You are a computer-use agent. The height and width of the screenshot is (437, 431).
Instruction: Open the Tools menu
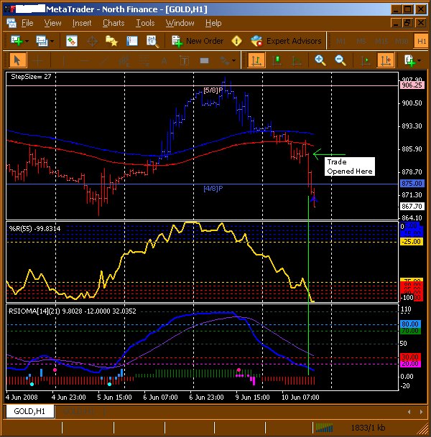(x=145, y=23)
